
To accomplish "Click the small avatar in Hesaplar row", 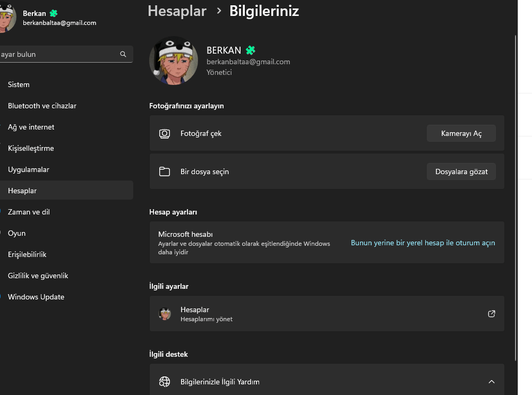I will [x=165, y=314].
